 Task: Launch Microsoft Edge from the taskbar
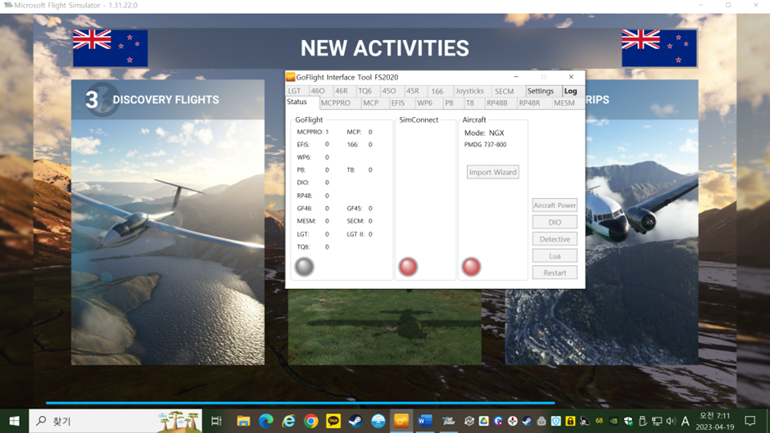[x=266, y=422]
